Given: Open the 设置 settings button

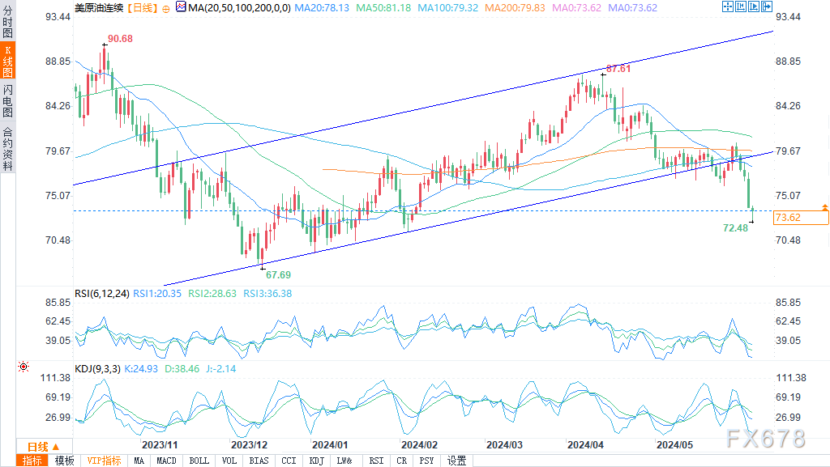Looking at the screenshot, I should [x=456, y=461].
